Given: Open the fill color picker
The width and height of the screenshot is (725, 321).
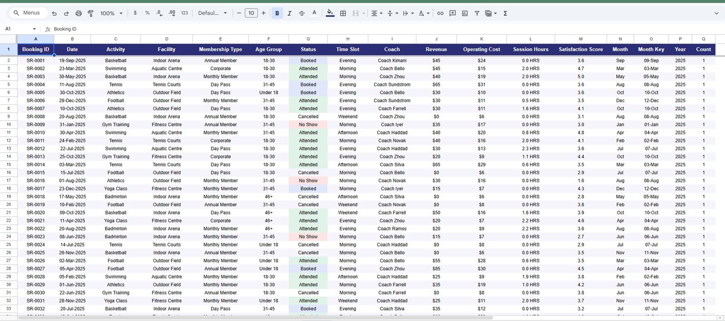Looking at the screenshot, I should pos(330,13).
